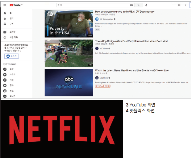Viewport: 196px width, 158px height.
Task: Open the on-screen keyboard icon in search box
Action: [131, 5]
